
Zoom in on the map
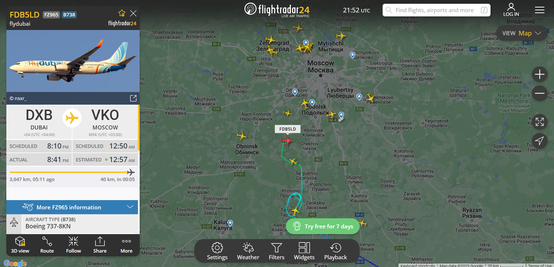540,74
